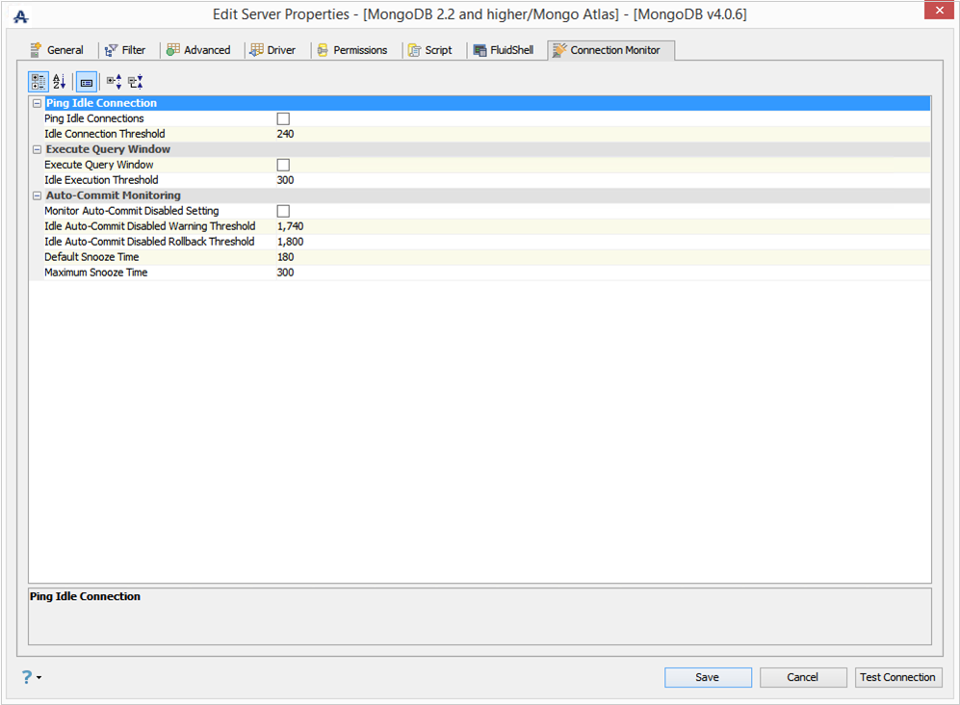Select the Idle Connection Threshold value field
This screenshot has width=960, height=705.
click(603, 134)
